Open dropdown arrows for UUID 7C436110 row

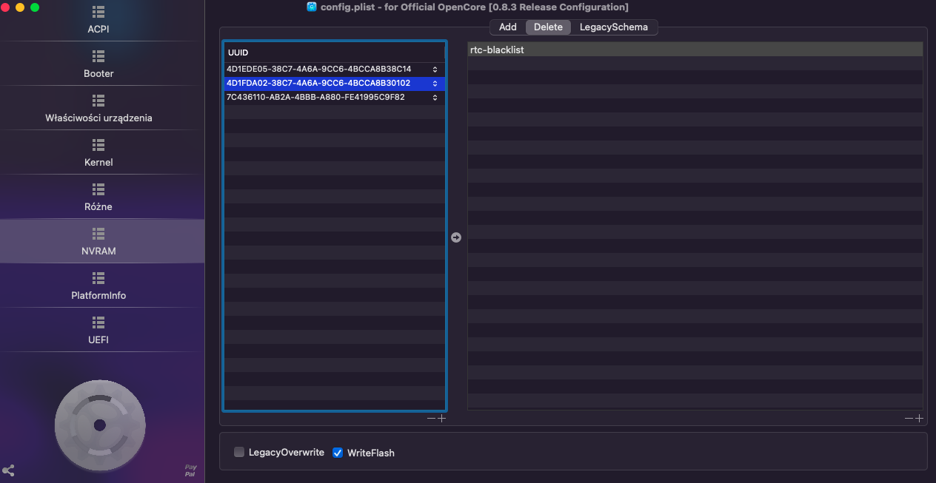pos(435,98)
